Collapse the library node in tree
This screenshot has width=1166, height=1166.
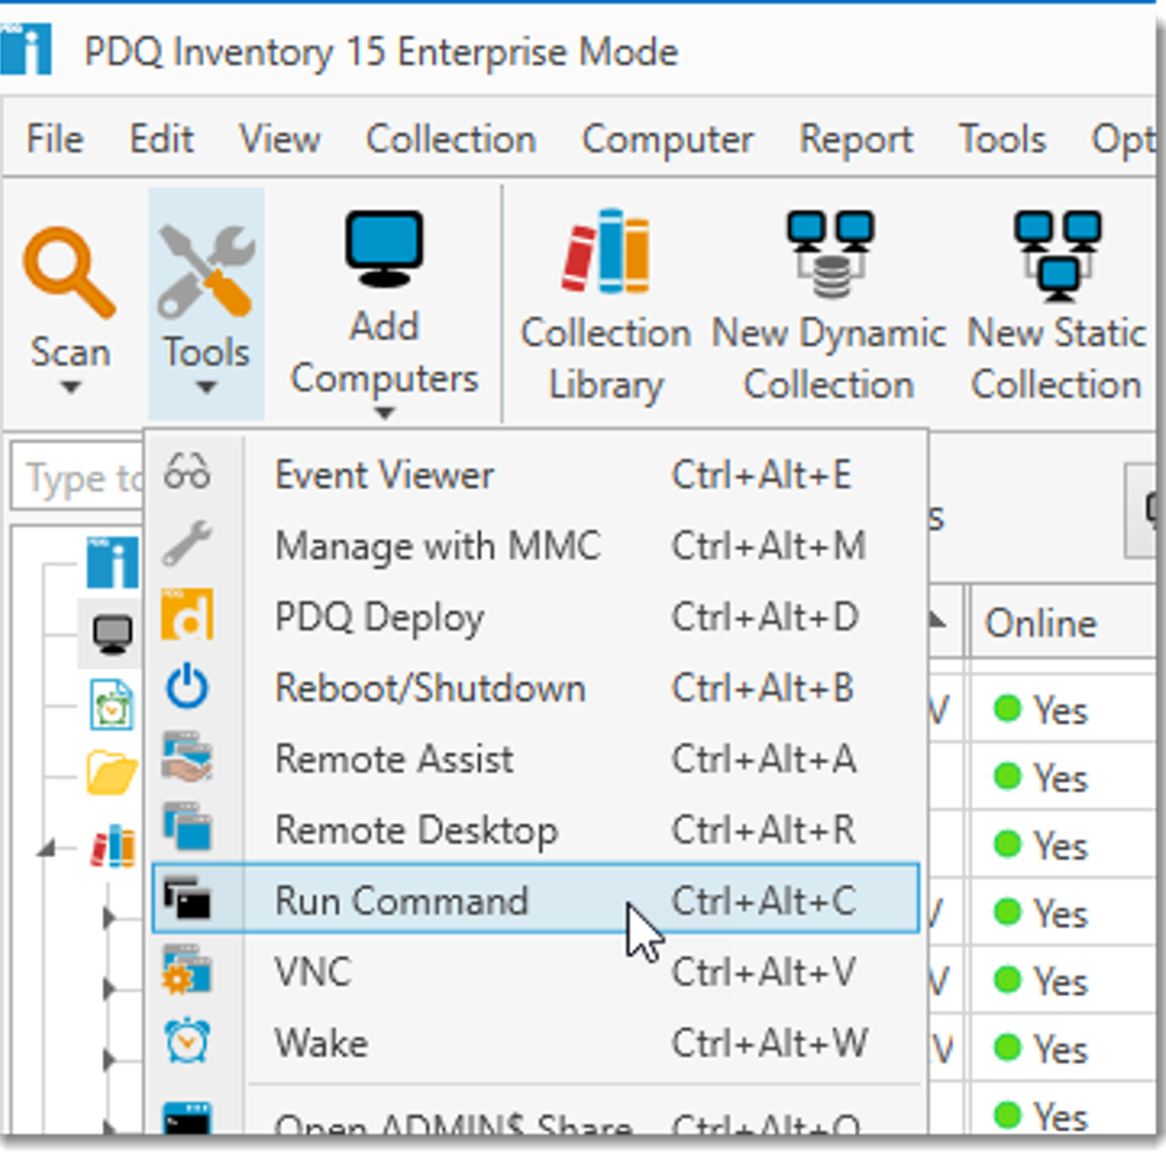(x=46, y=850)
